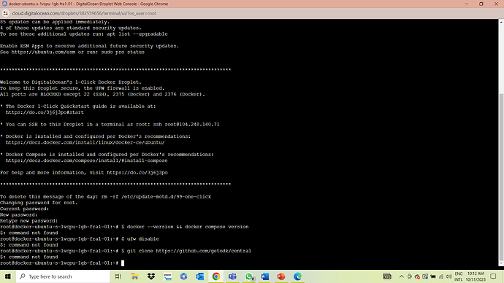Click the vertical scrollbar thumb
This screenshot has height=283, width=504.
[x=501, y=177]
